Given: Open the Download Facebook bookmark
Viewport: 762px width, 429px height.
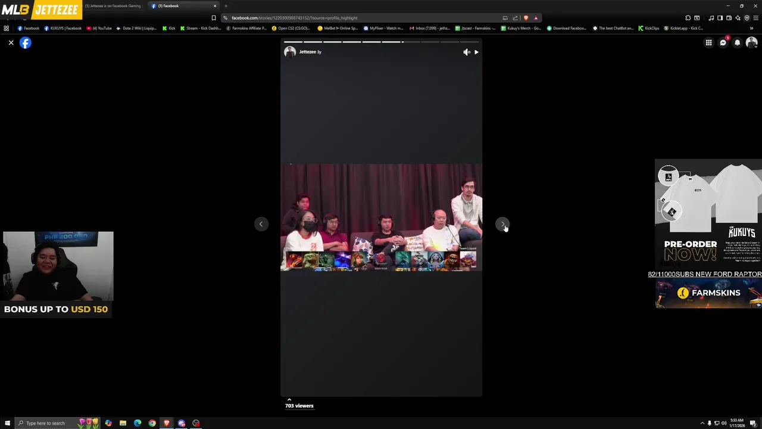Looking at the screenshot, I should click(567, 28).
